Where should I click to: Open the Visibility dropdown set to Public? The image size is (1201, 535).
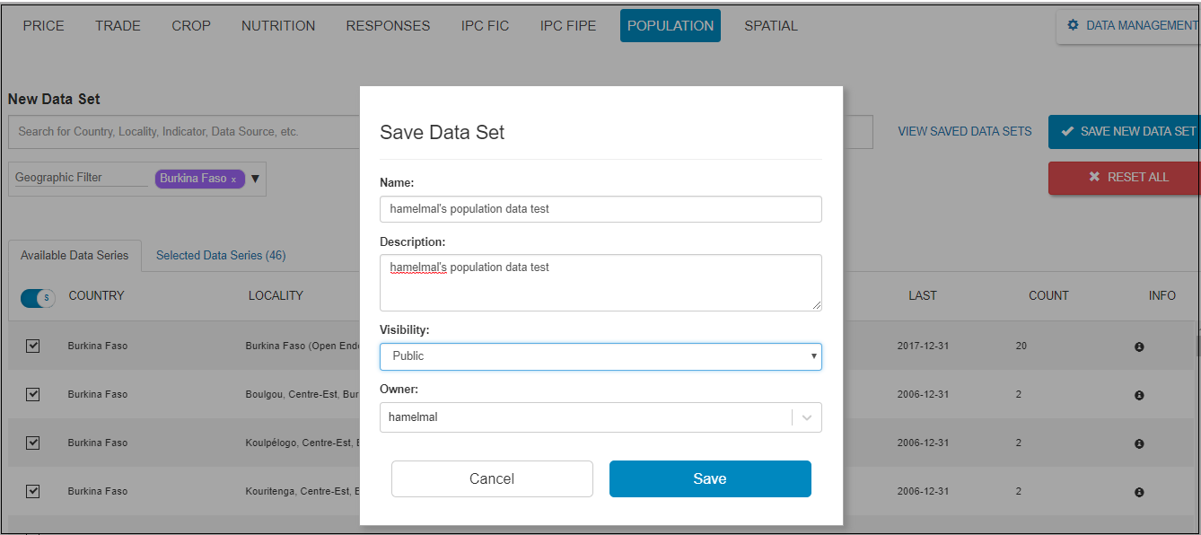[x=600, y=356]
